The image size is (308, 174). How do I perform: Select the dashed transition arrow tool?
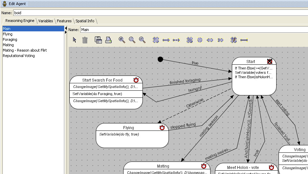point(176,40)
